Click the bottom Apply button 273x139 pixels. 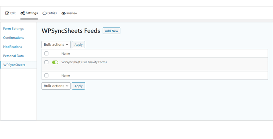tap(78, 86)
